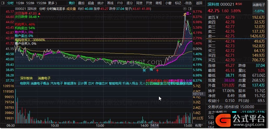
Task: Expand the 更多 periods menu
Action: 52,3
